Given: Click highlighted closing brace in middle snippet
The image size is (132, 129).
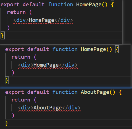Looking at the screenshot, I should coord(7,80).
